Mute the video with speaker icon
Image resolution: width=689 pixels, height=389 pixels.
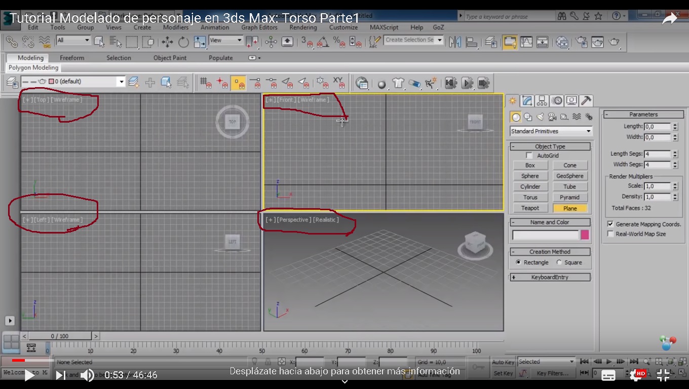[x=87, y=375]
